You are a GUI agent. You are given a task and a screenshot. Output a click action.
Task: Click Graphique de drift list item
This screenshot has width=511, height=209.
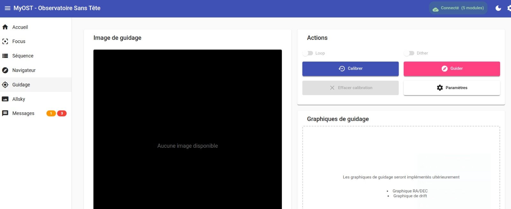[x=410, y=196]
